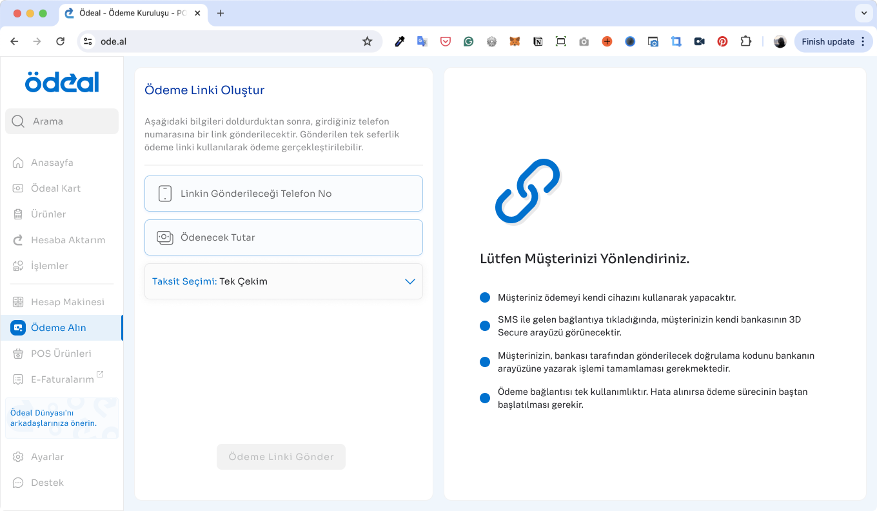Viewport: 877px width, 511px height.
Task: Click the Finish update button
Action: pos(834,41)
